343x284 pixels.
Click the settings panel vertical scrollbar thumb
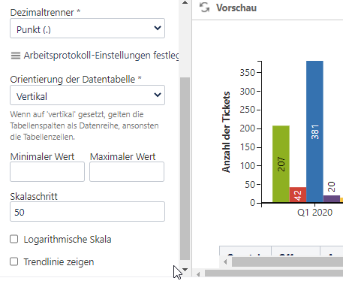coord(185,168)
